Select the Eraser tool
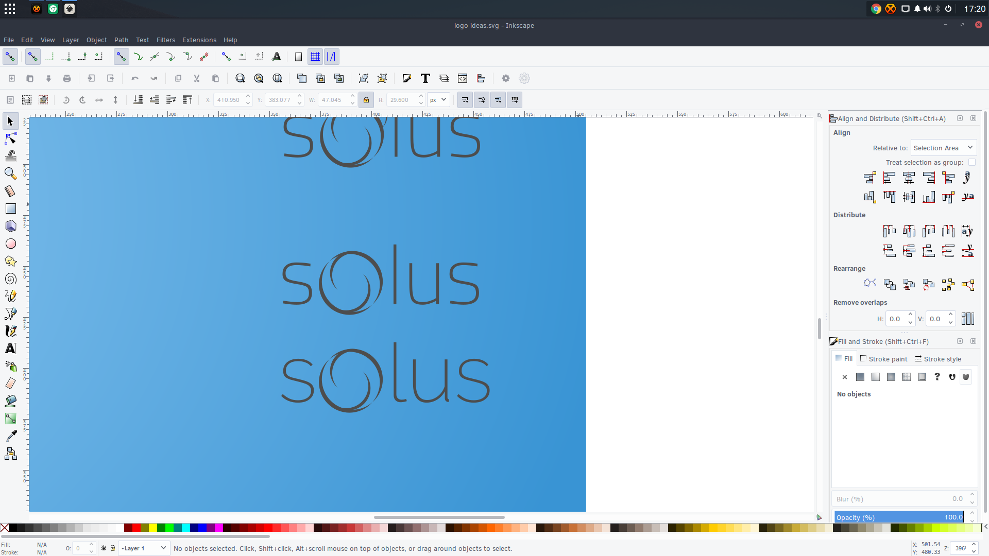 tap(10, 384)
